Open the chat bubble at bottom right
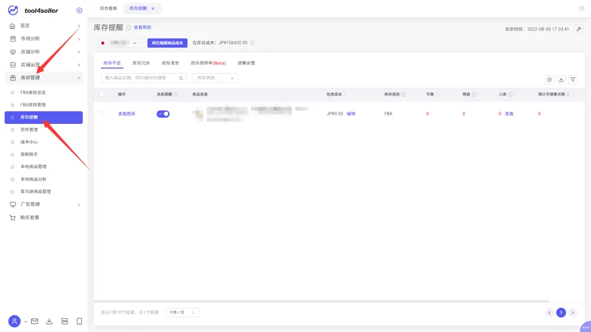The width and height of the screenshot is (591, 332). point(585,327)
